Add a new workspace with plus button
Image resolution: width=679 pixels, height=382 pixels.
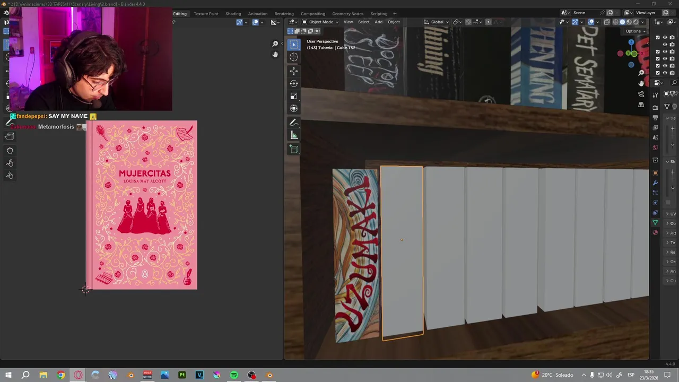coord(394,13)
